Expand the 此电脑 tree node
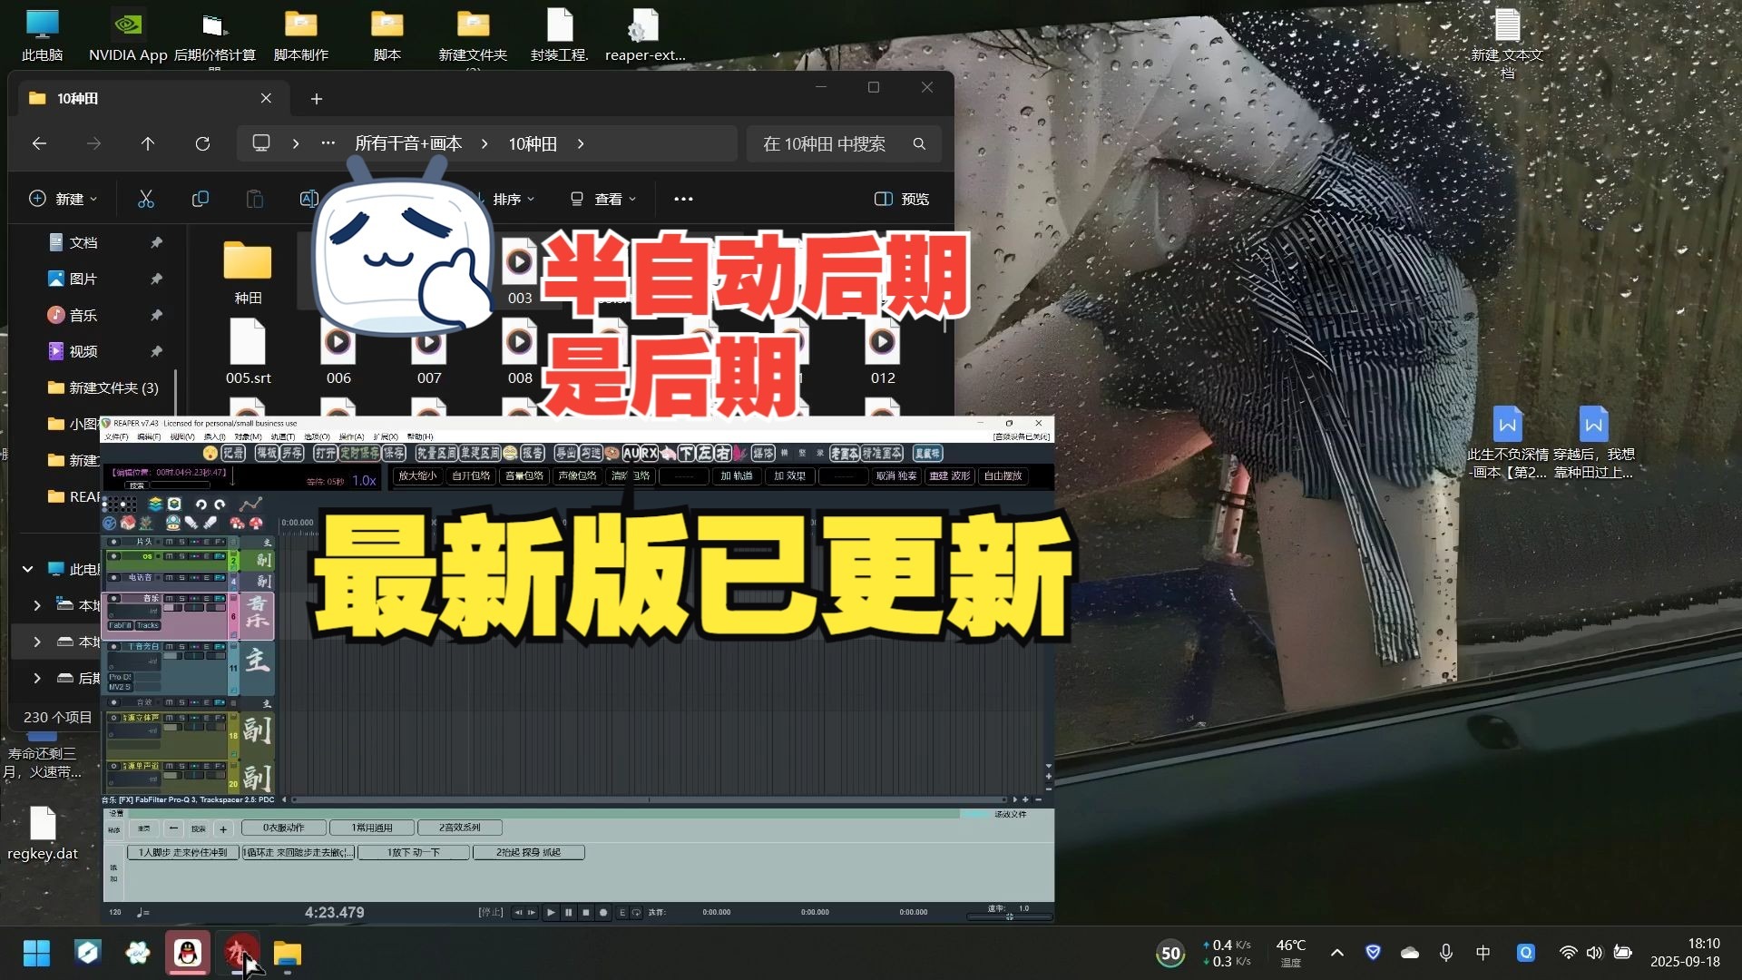The width and height of the screenshot is (1742, 980). pos(27,569)
